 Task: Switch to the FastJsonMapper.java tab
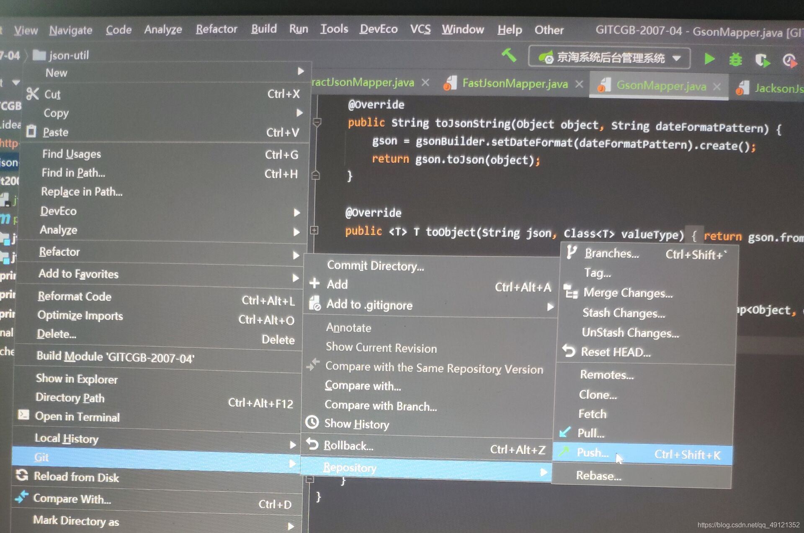pos(515,84)
